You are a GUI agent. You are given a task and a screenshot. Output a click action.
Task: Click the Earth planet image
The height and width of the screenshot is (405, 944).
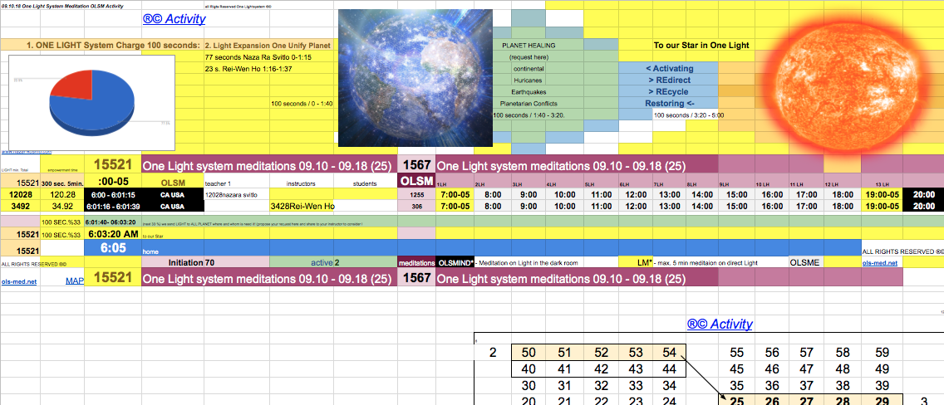415,77
